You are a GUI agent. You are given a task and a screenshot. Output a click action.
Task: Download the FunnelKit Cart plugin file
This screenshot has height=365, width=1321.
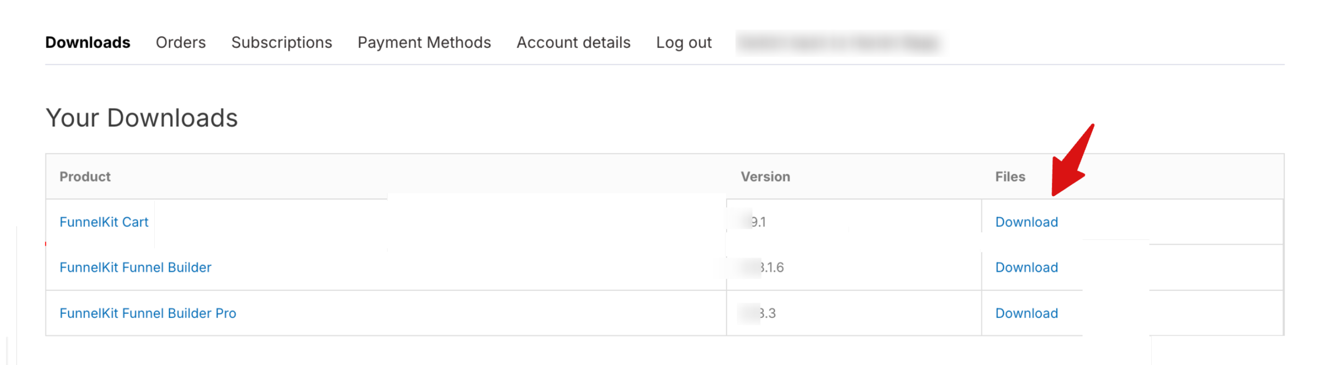point(1026,221)
